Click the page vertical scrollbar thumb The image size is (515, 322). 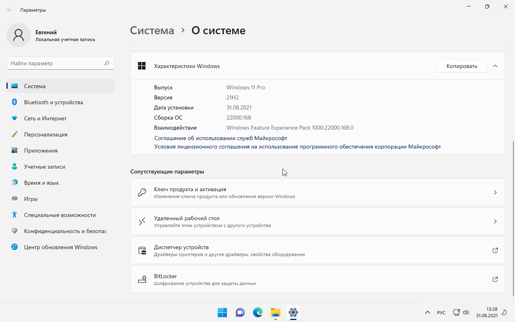tap(513, 218)
